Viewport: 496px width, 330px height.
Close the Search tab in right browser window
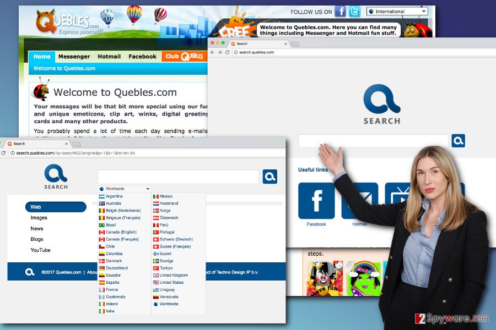point(285,44)
